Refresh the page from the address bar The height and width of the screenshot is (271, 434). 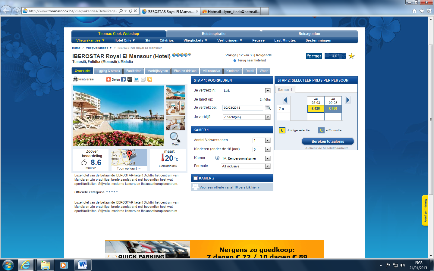tap(131, 11)
